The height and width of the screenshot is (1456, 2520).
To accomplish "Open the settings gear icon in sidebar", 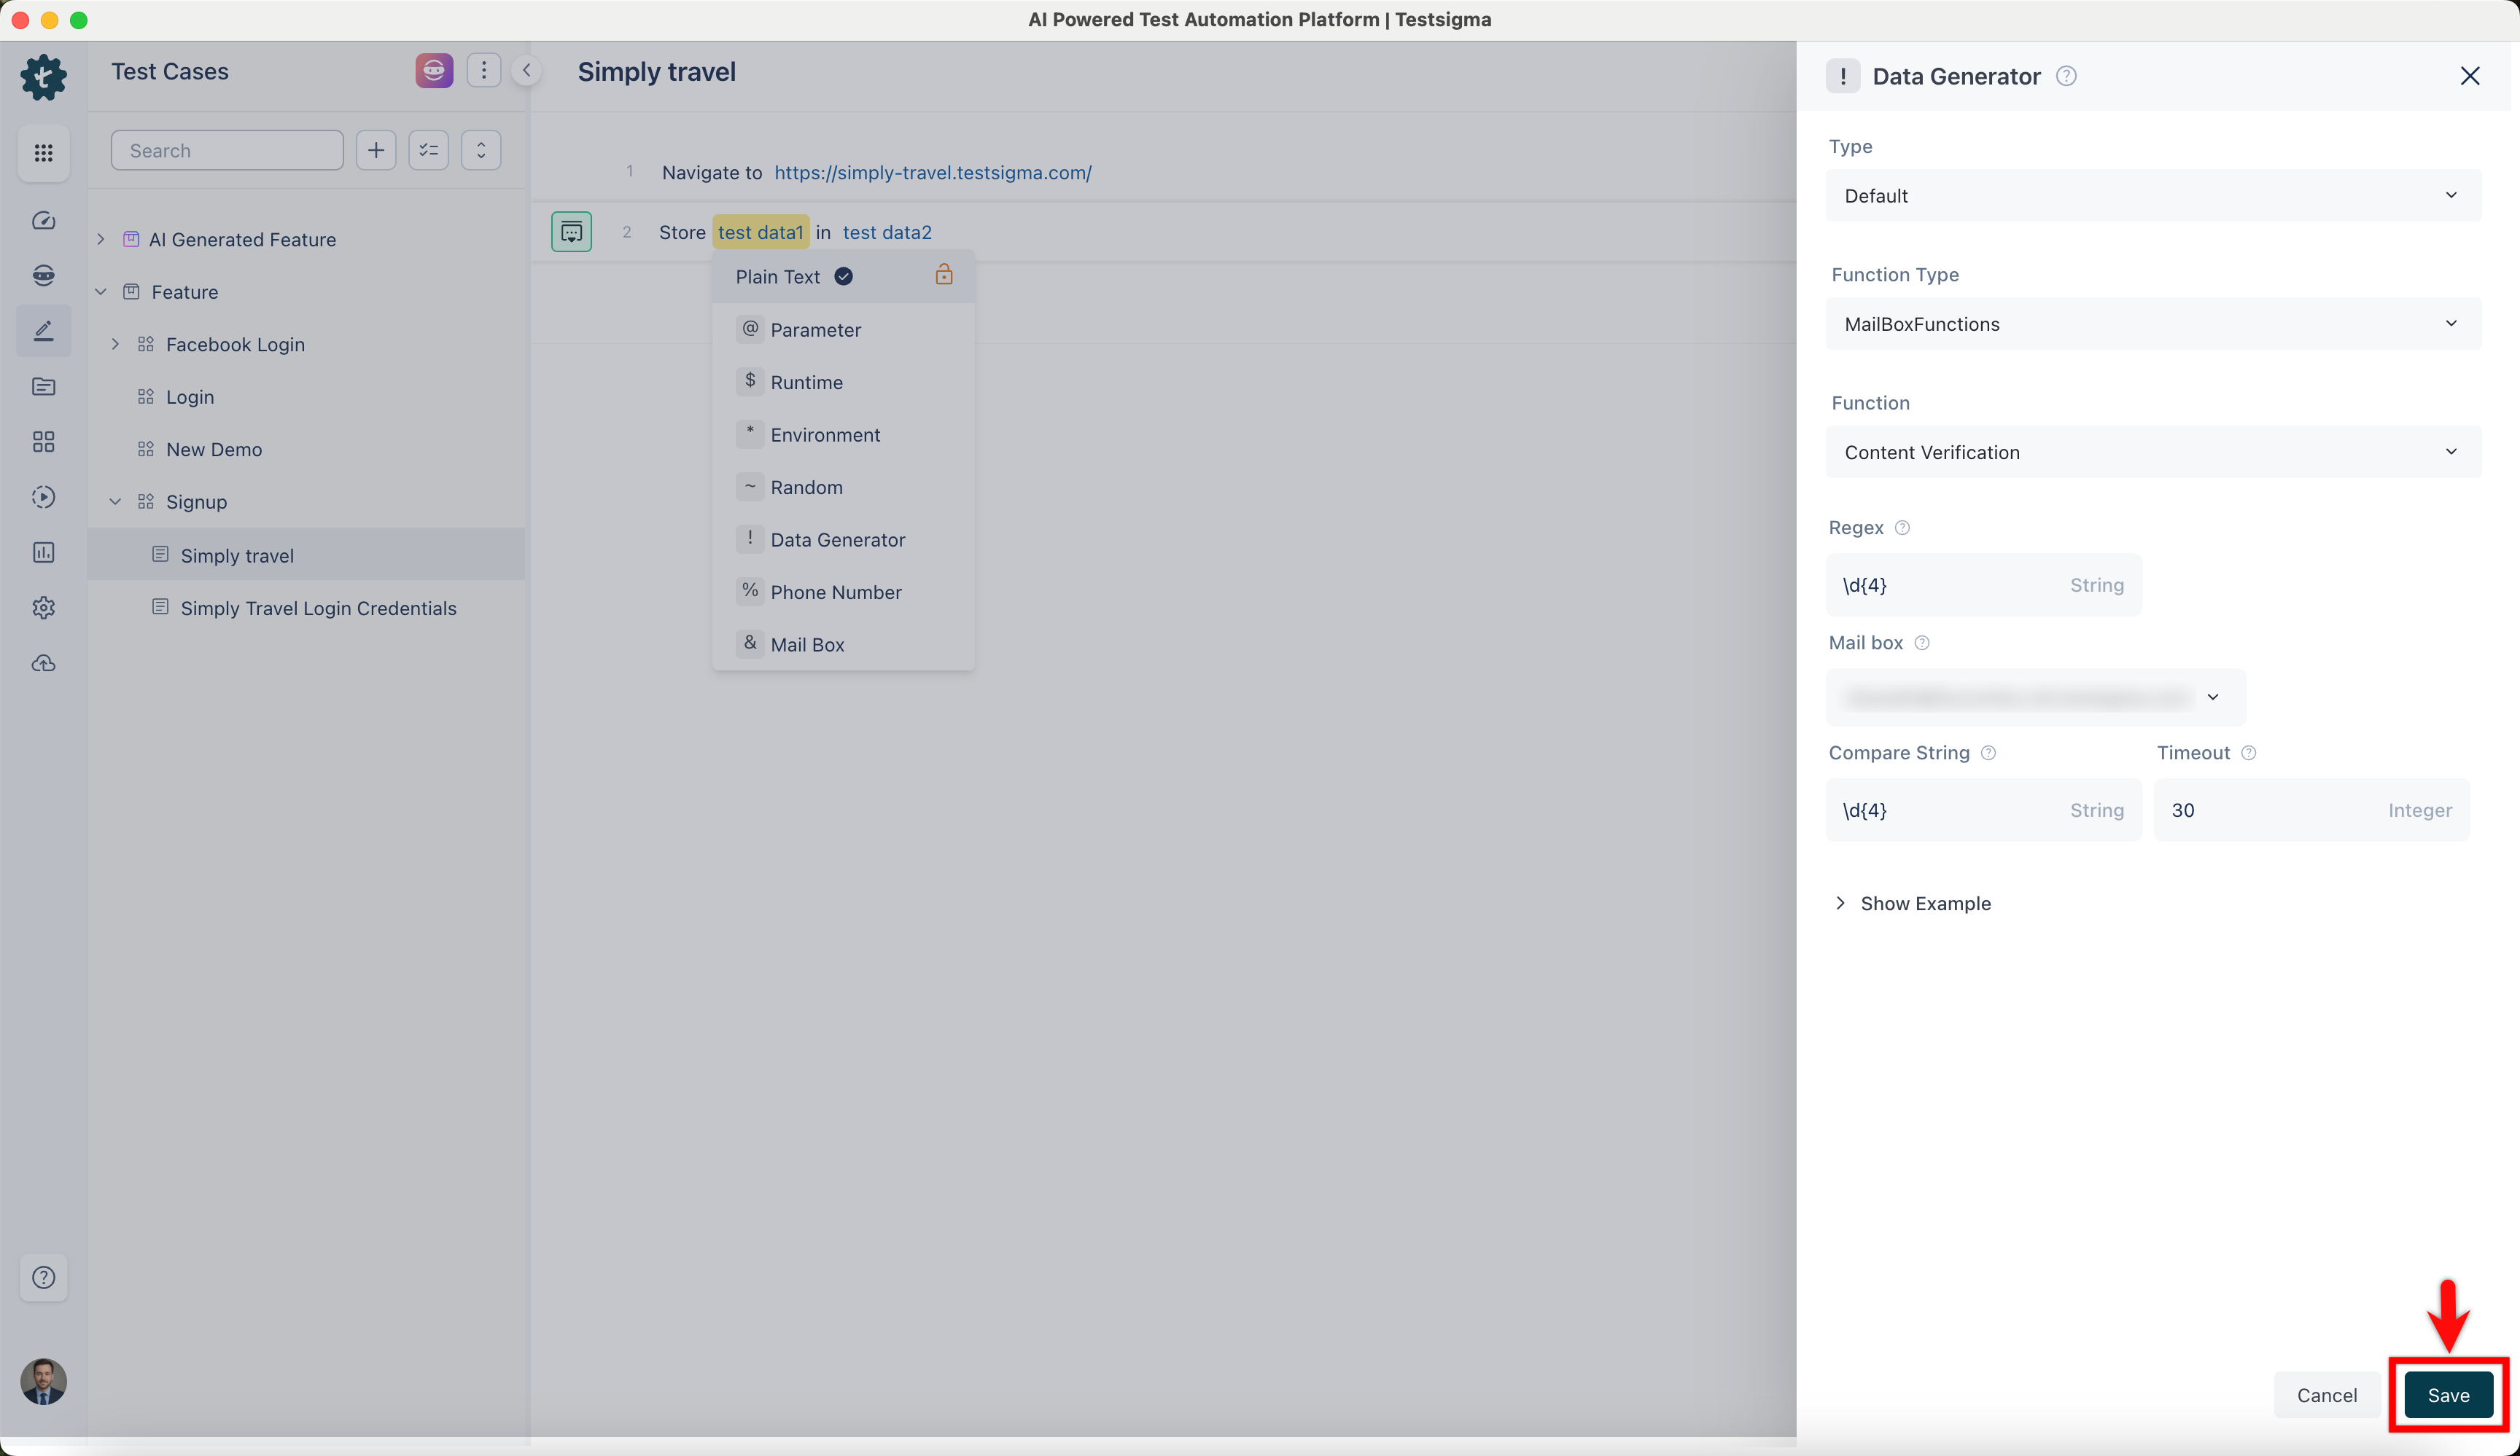I will click(43, 608).
